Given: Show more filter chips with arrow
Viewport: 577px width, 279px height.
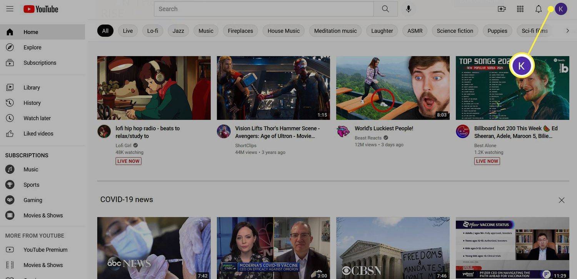Looking at the screenshot, I should (x=567, y=31).
